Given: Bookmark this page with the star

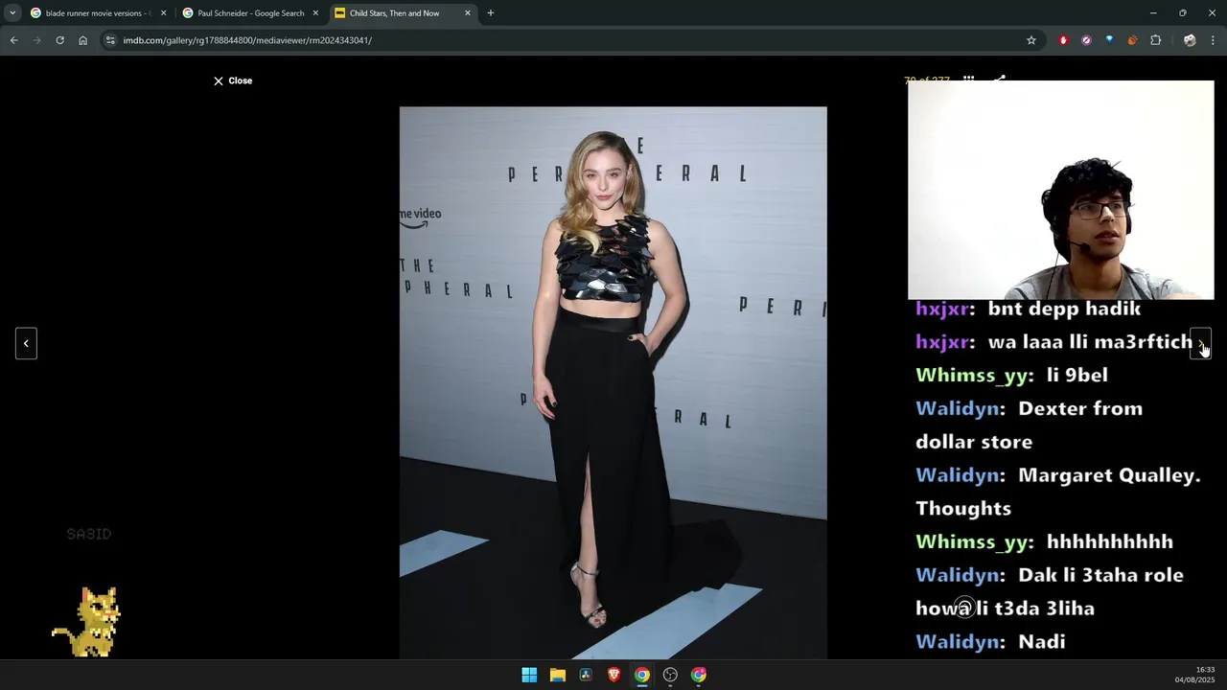Looking at the screenshot, I should tap(1031, 40).
